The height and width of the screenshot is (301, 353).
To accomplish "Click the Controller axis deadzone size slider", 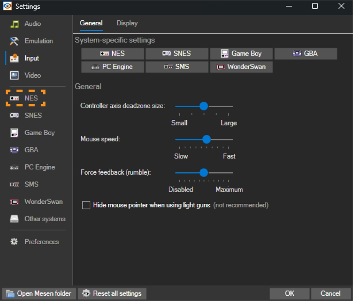I will pos(204,106).
